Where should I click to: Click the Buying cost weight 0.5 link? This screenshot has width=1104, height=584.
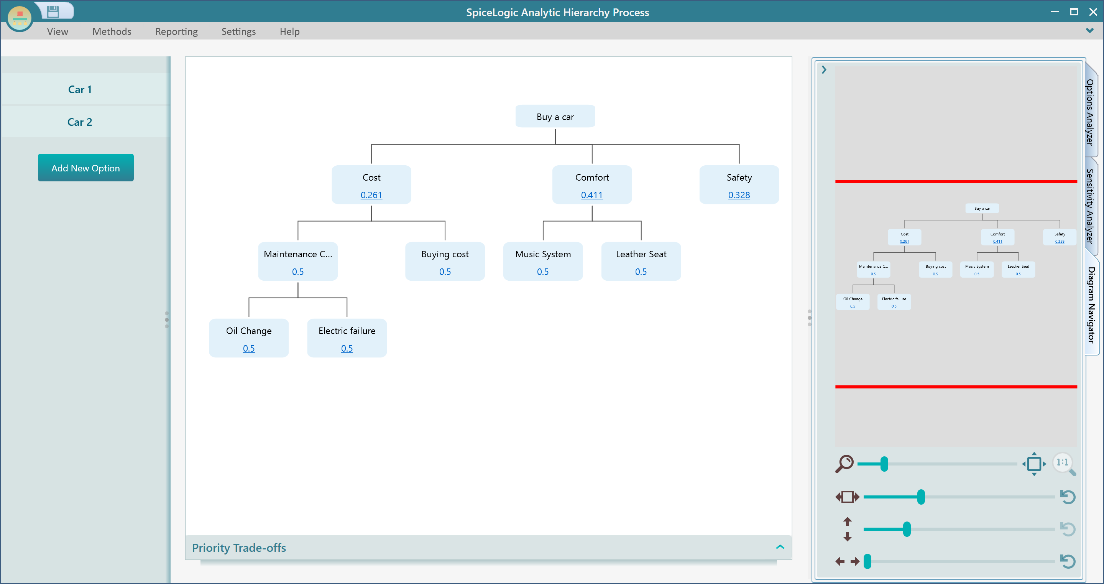click(445, 271)
